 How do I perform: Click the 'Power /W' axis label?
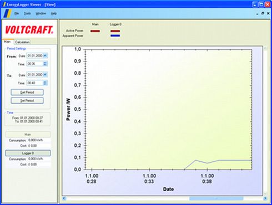[x=68, y=109]
